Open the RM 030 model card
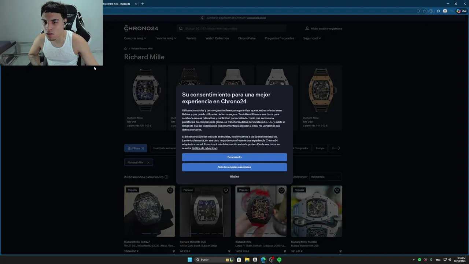469x264 pixels. [321, 98]
